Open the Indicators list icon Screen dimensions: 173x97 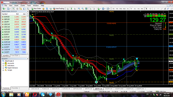click(x=99, y=9)
